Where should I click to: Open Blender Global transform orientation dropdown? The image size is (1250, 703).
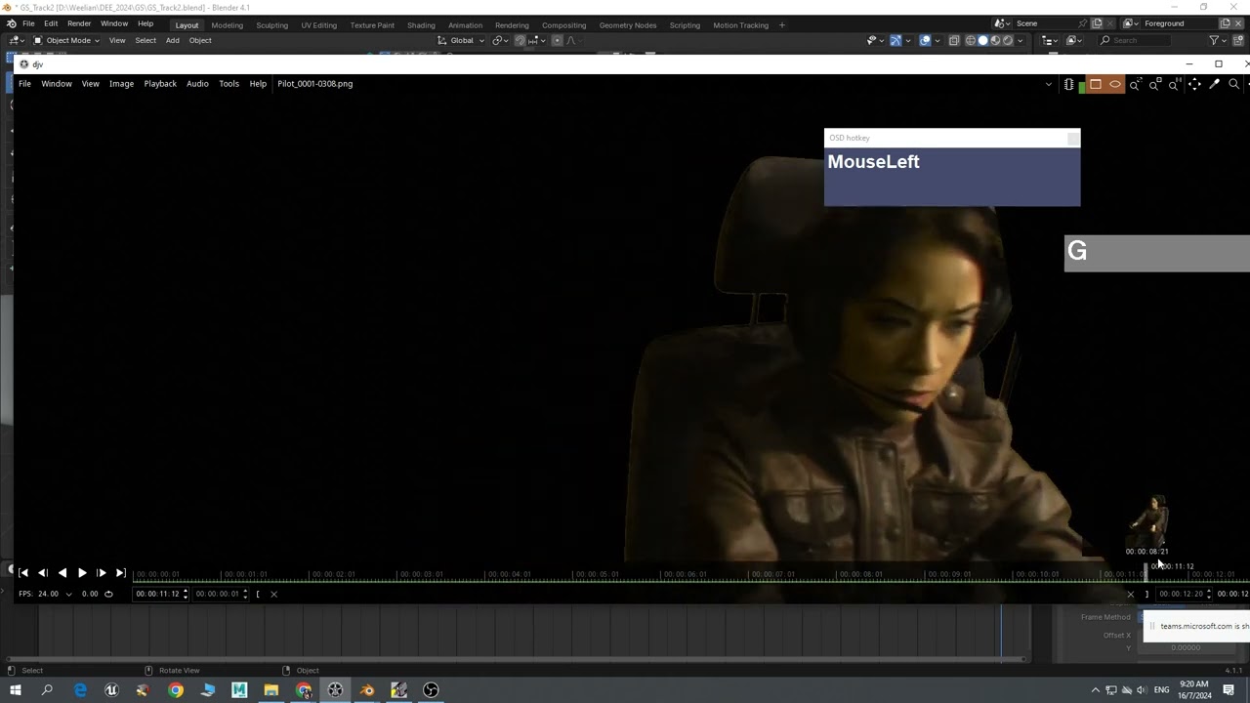(x=461, y=40)
